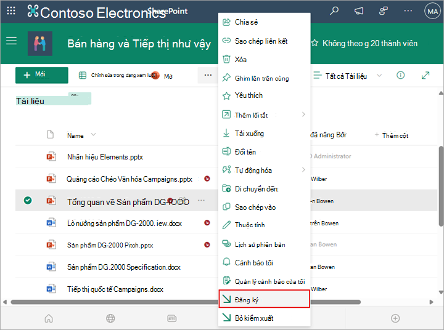Expand the Thêm lối tắt submenu arrow
Image resolution: width=444 pixels, height=330 pixels.
click(303, 115)
